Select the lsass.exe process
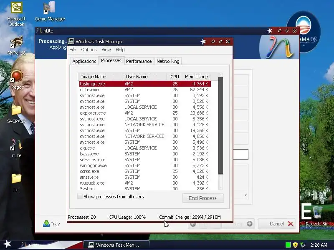 tap(145, 154)
